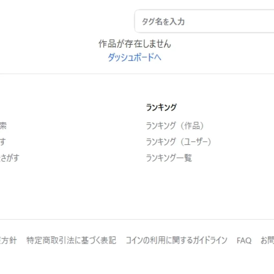The width and height of the screenshot is (274, 274).
Task: Select the ランキング一覧 link
Action: coord(169,158)
